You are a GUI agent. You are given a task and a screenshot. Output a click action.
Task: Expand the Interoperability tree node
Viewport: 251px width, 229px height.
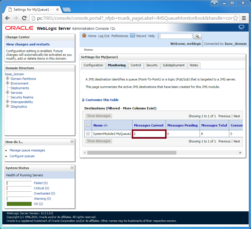pos(7,102)
